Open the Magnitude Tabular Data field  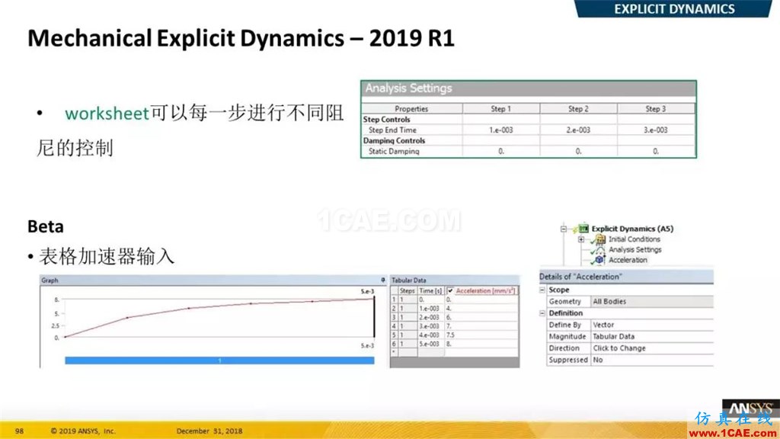pos(652,336)
